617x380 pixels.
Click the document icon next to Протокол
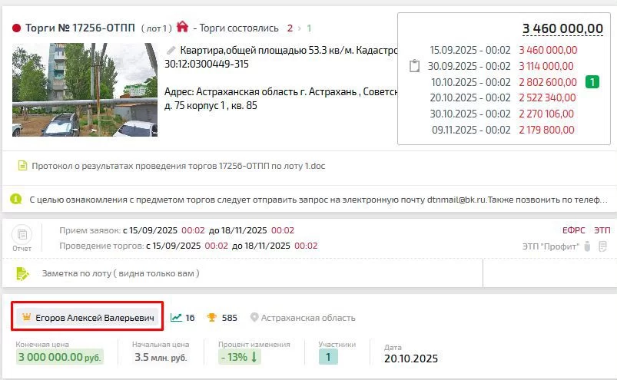tap(22, 166)
